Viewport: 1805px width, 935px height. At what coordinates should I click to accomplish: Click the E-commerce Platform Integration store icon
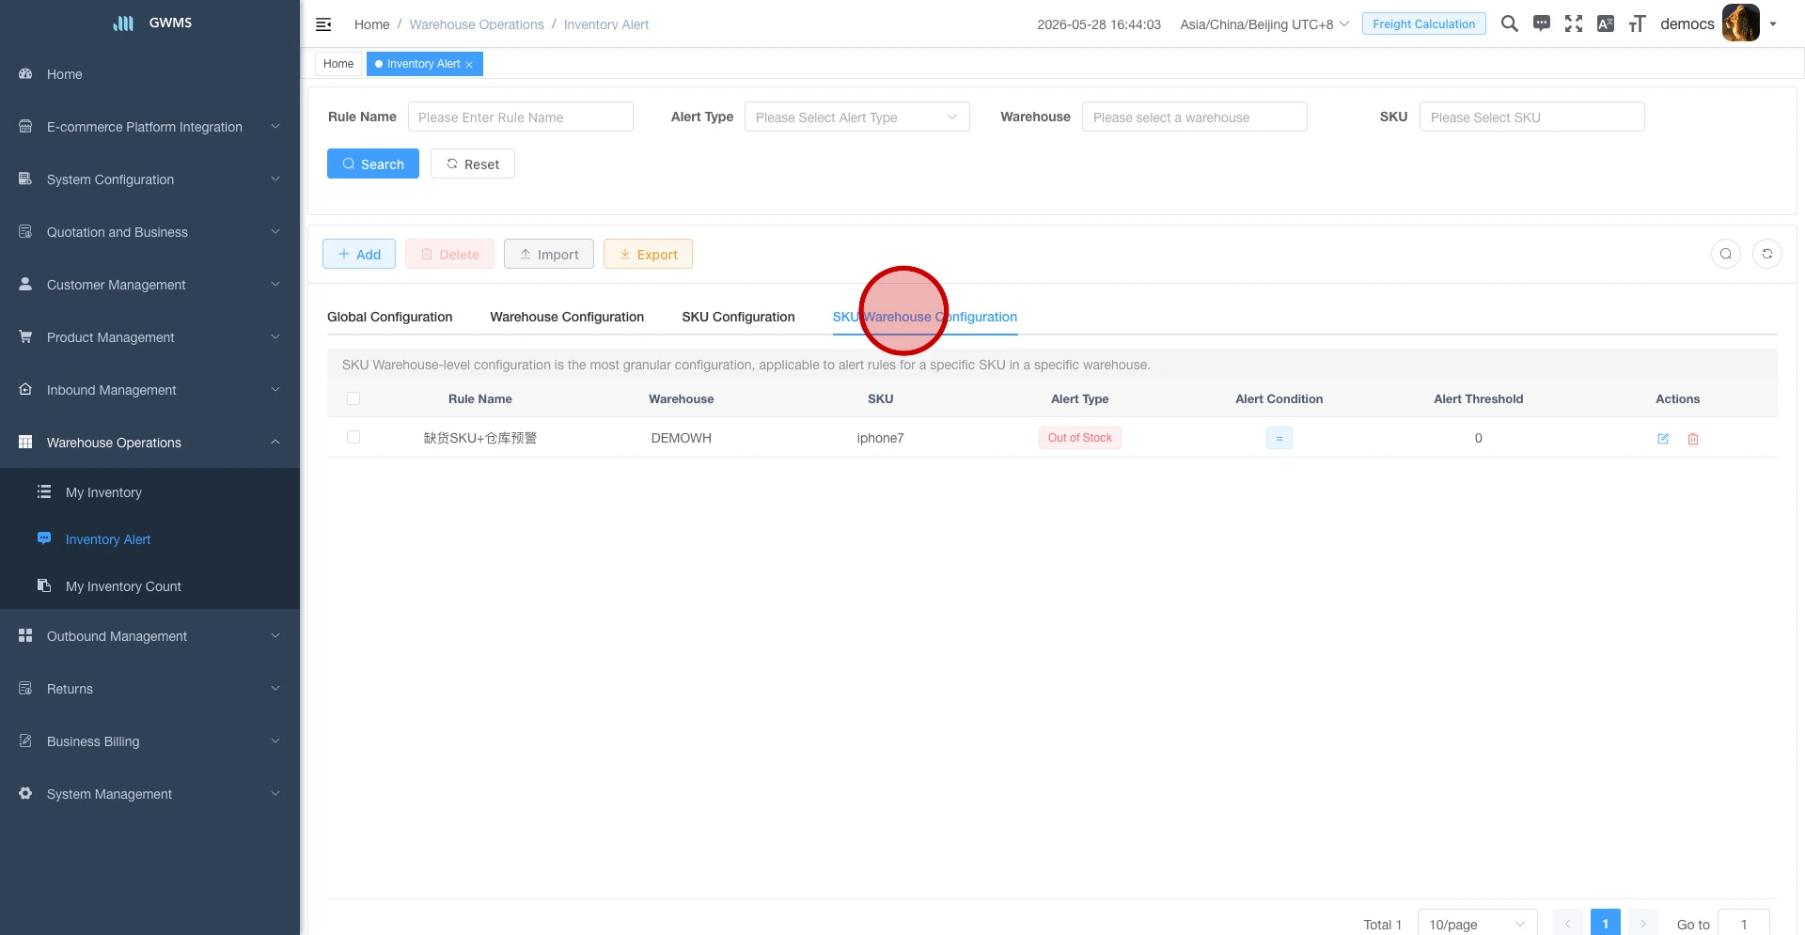25,126
